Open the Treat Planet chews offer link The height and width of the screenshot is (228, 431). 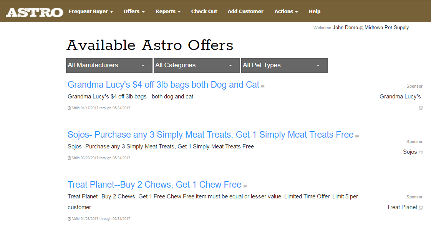click(154, 185)
